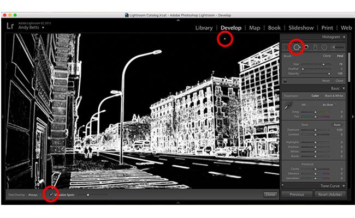355x218 pixels.
Task: Pick the White Balance eyedropper
Action: (288, 105)
